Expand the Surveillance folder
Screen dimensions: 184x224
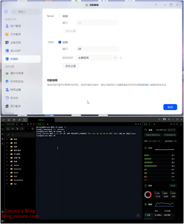click(x=7, y=180)
